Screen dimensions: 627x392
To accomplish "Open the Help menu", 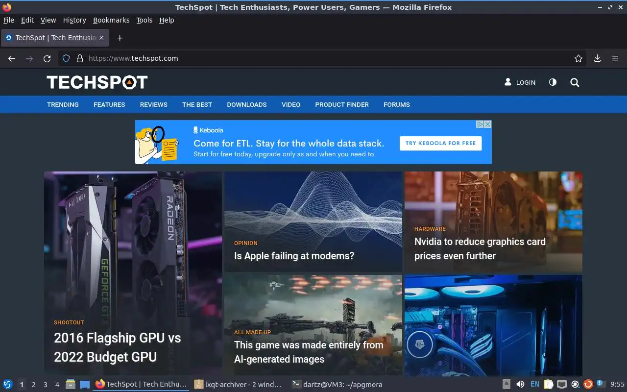I will (167, 20).
